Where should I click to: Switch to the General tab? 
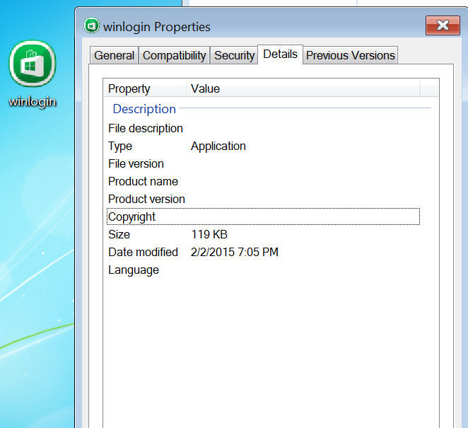(x=114, y=55)
